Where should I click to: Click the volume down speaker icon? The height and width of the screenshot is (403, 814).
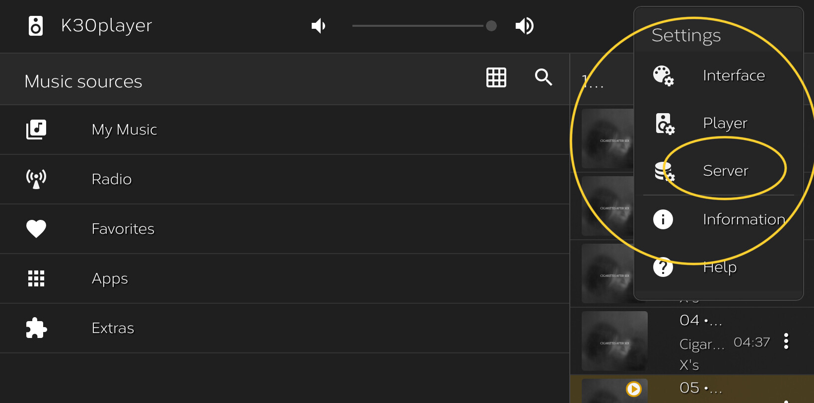(318, 26)
